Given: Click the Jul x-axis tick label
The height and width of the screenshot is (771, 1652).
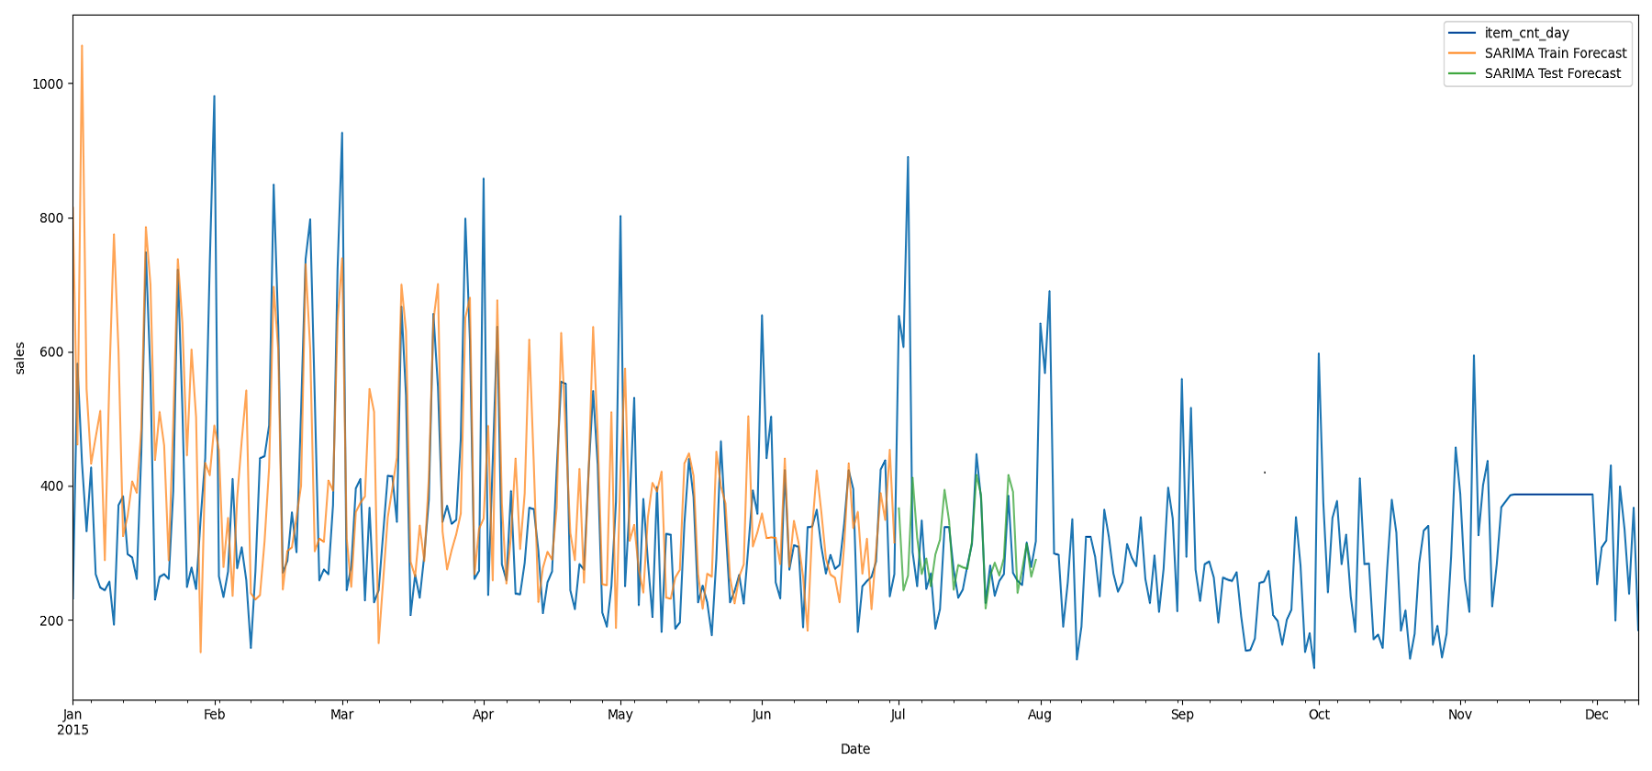Looking at the screenshot, I should click(x=899, y=715).
